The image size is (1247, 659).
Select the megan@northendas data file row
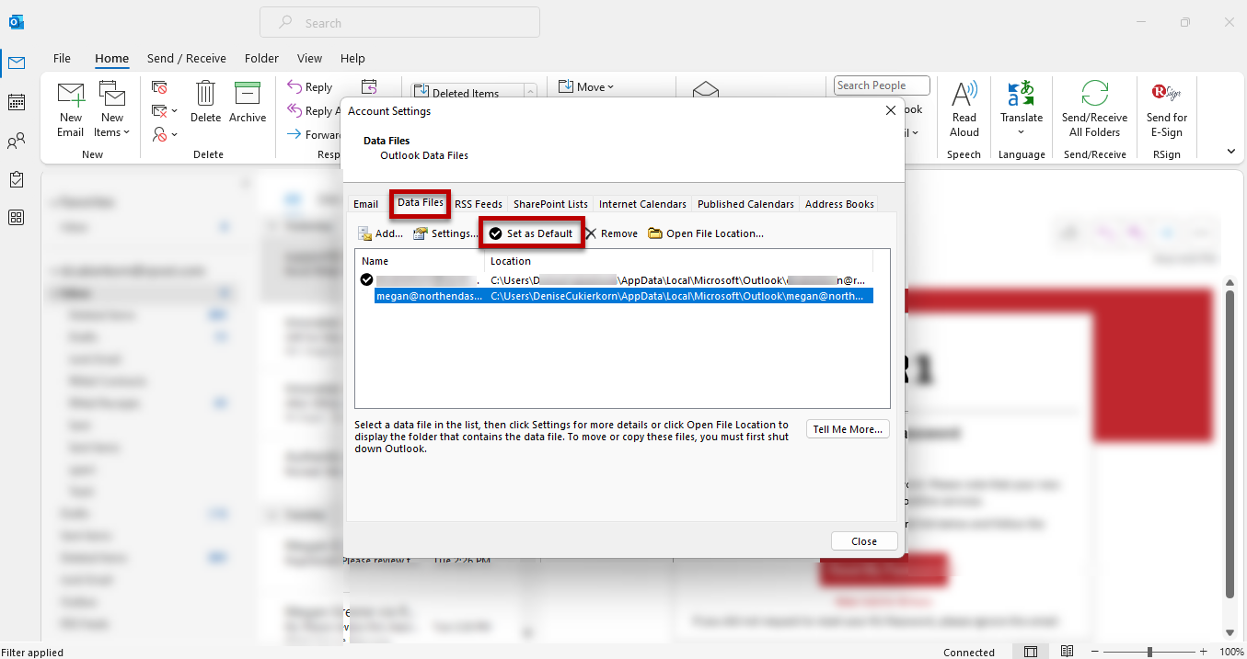pos(428,296)
